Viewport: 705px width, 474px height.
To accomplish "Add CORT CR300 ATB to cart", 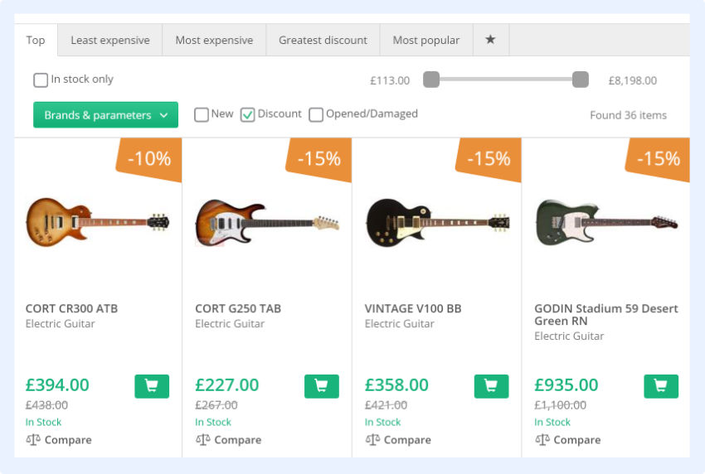I will point(152,385).
